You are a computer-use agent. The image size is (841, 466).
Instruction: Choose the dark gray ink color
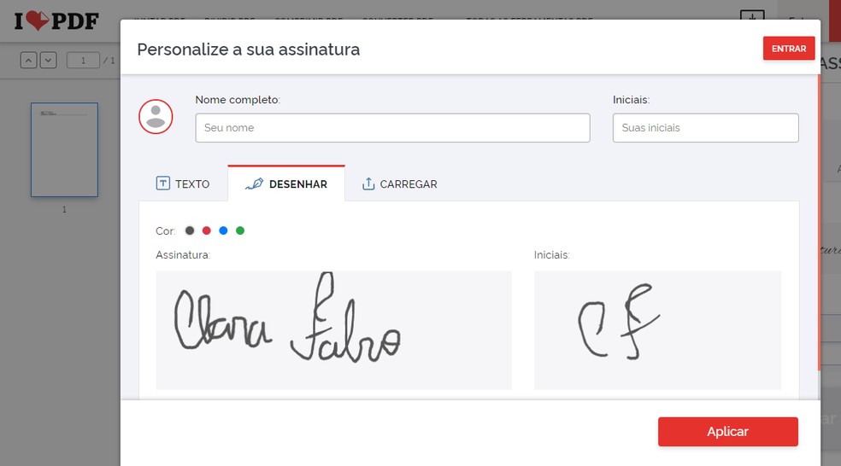pyautogui.click(x=190, y=230)
